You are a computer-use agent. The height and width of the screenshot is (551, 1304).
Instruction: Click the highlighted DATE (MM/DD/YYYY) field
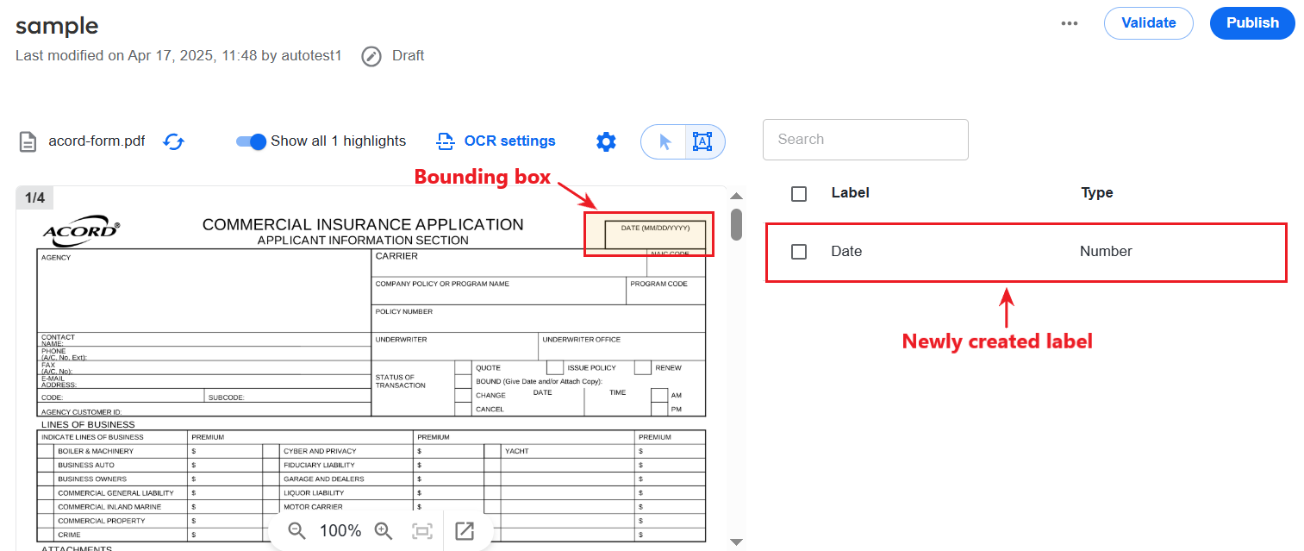coord(655,235)
